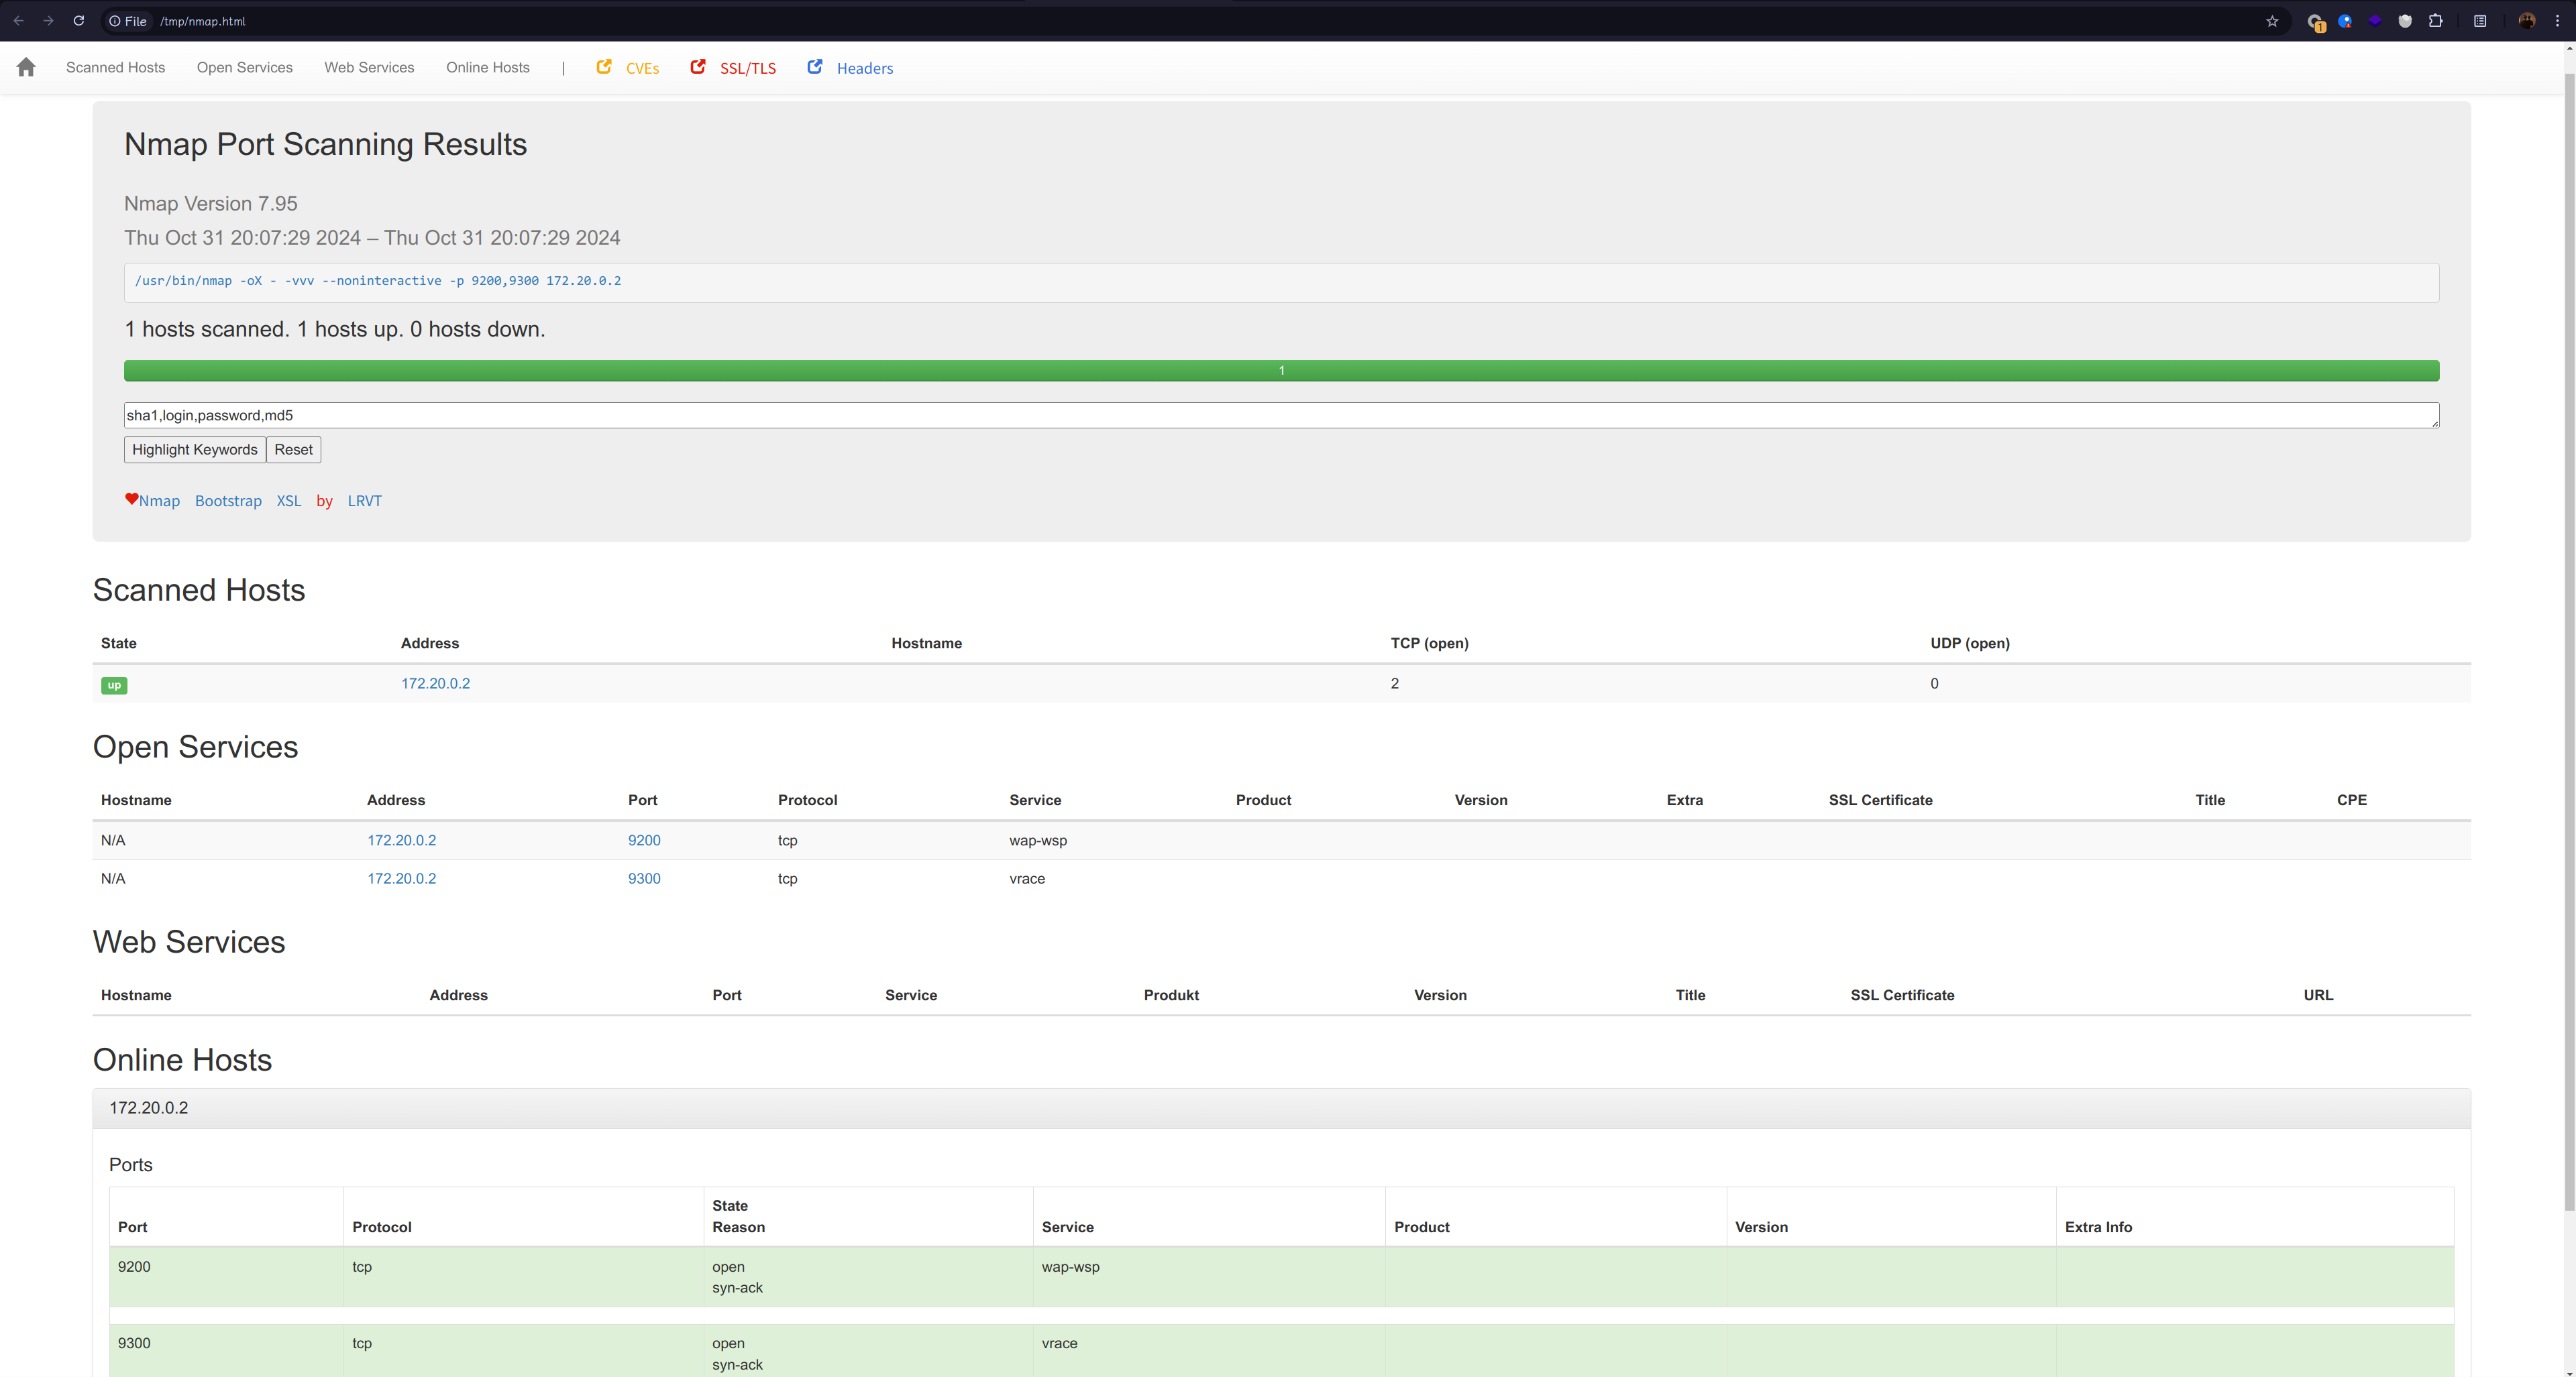This screenshot has height=1377, width=2576.
Task: Click the forward navigation arrow
Action: point(48,20)
